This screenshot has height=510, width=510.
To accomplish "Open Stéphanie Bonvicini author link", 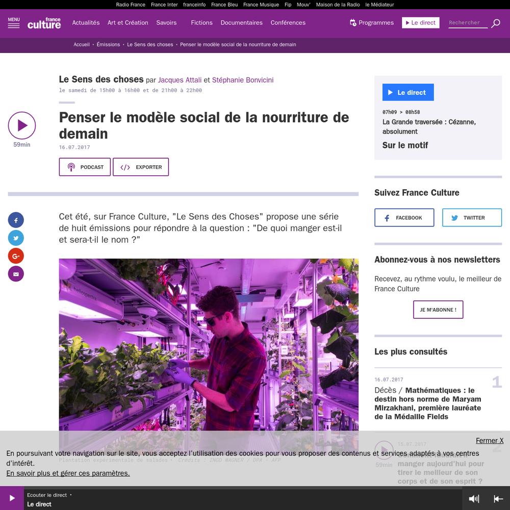I will pyautogui.click(x=243, y=80).
